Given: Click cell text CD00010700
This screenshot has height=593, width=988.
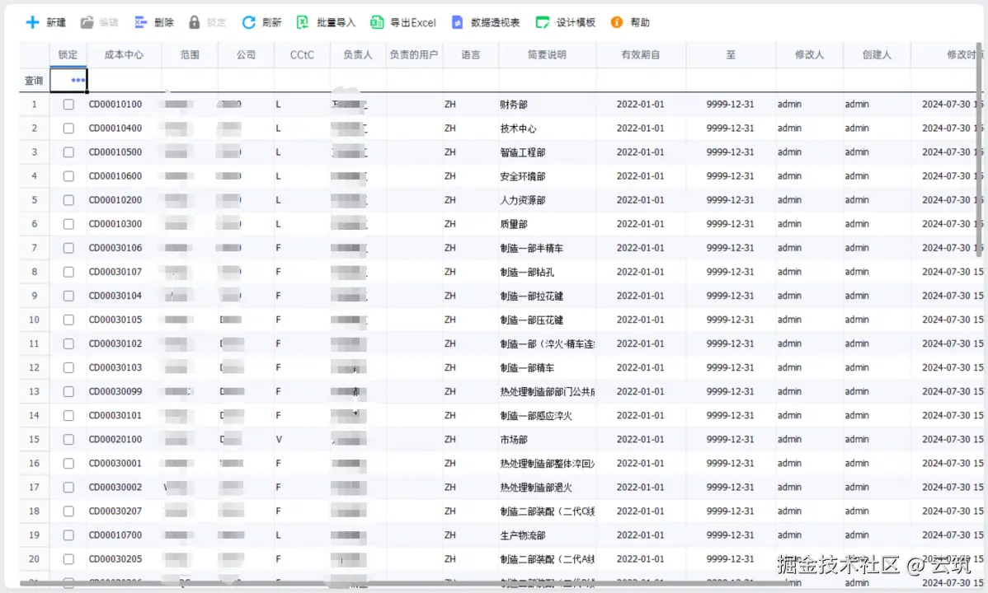Looking at the screenshot, I should (x=115, y=535).
